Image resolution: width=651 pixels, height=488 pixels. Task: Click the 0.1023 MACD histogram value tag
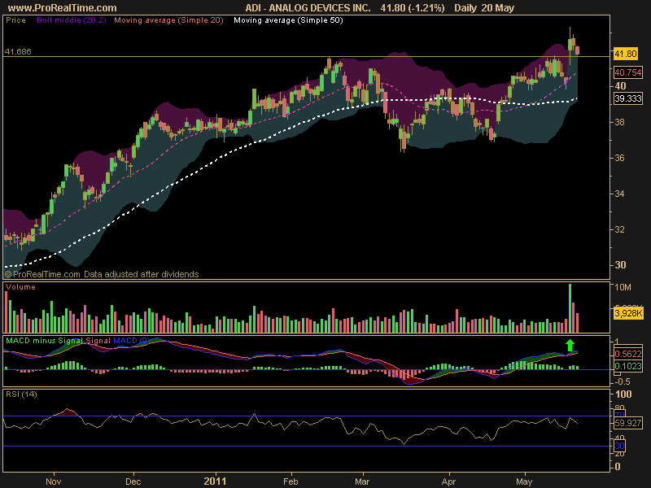tap(627, 366)
